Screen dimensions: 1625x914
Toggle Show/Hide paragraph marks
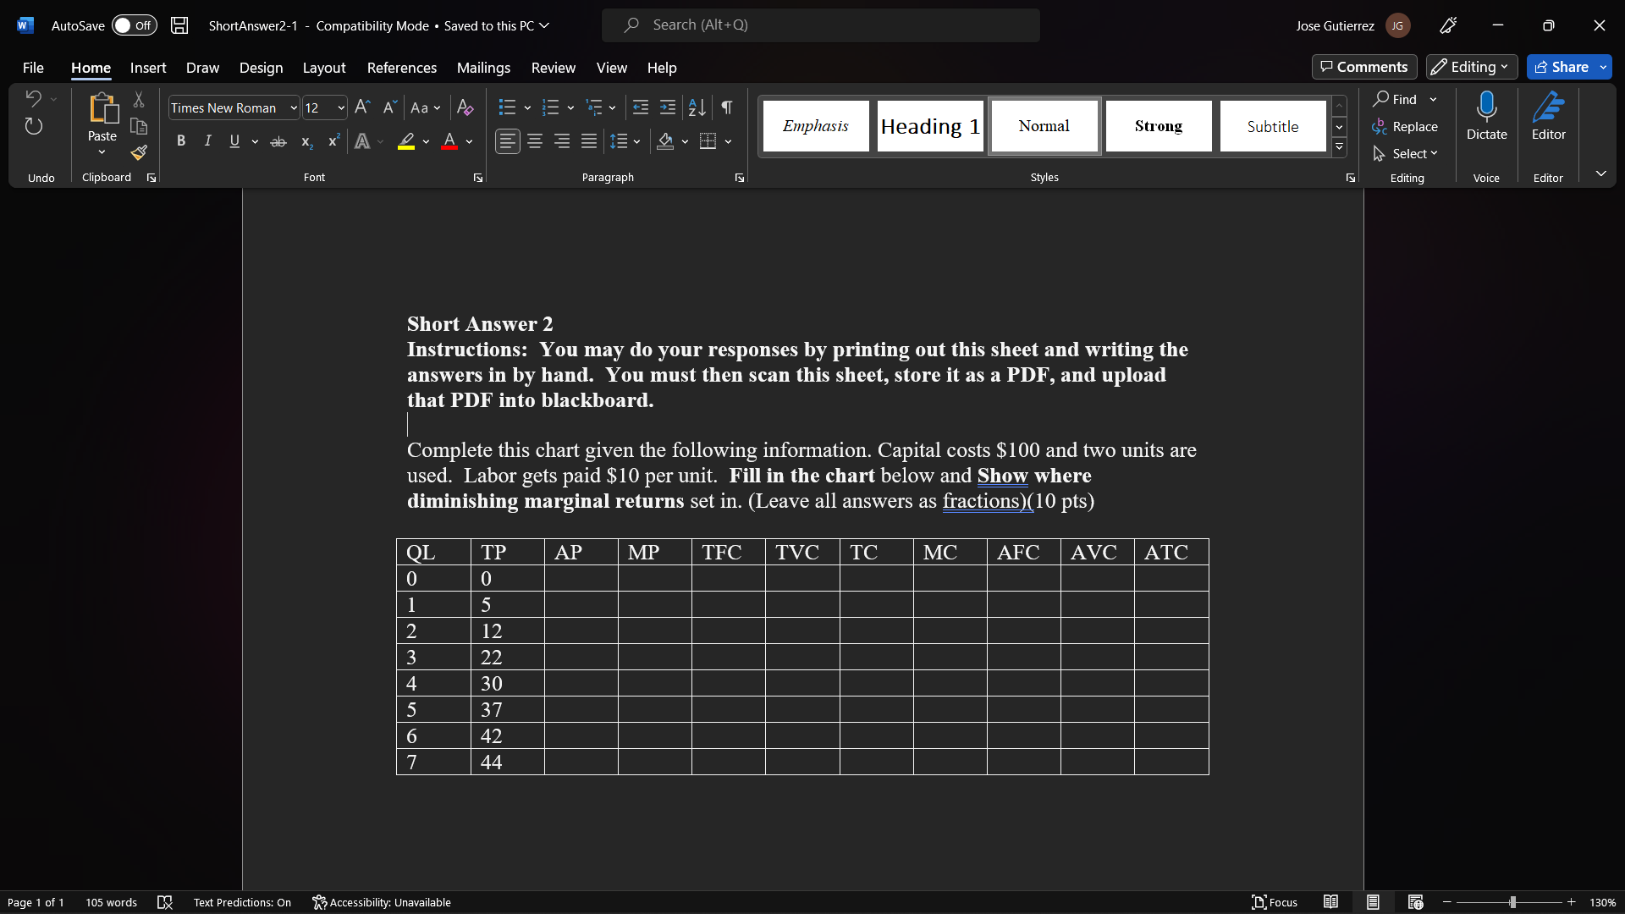[x=727, y=107]
